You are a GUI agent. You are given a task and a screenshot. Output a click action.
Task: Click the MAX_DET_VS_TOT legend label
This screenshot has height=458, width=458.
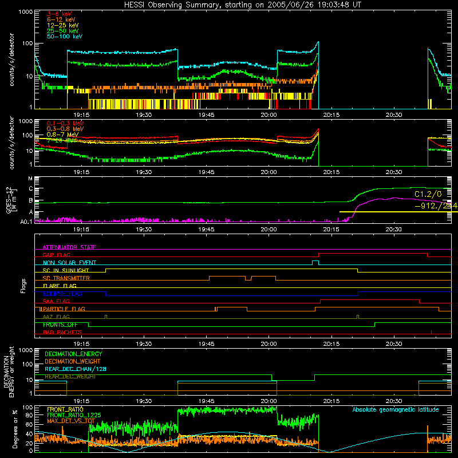[71, 421]
